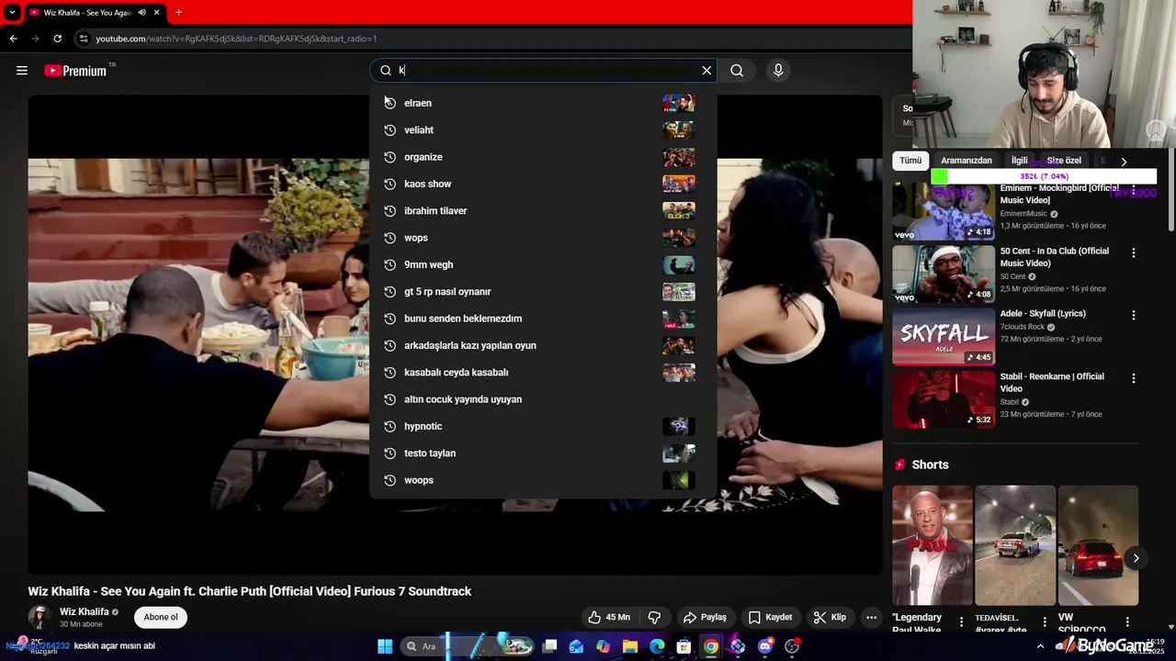Click the thumbnail next to 'kaos show' suggestion
1176x661 pixels.
679,184
